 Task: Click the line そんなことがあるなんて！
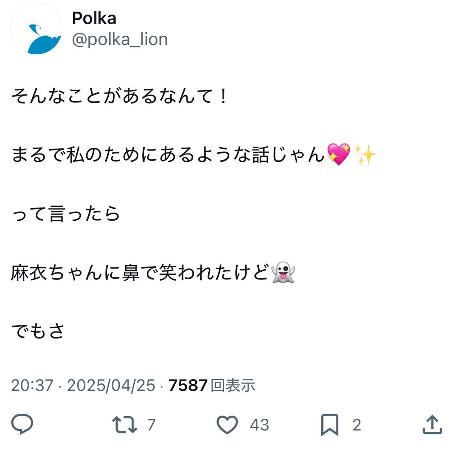[119, 96]
